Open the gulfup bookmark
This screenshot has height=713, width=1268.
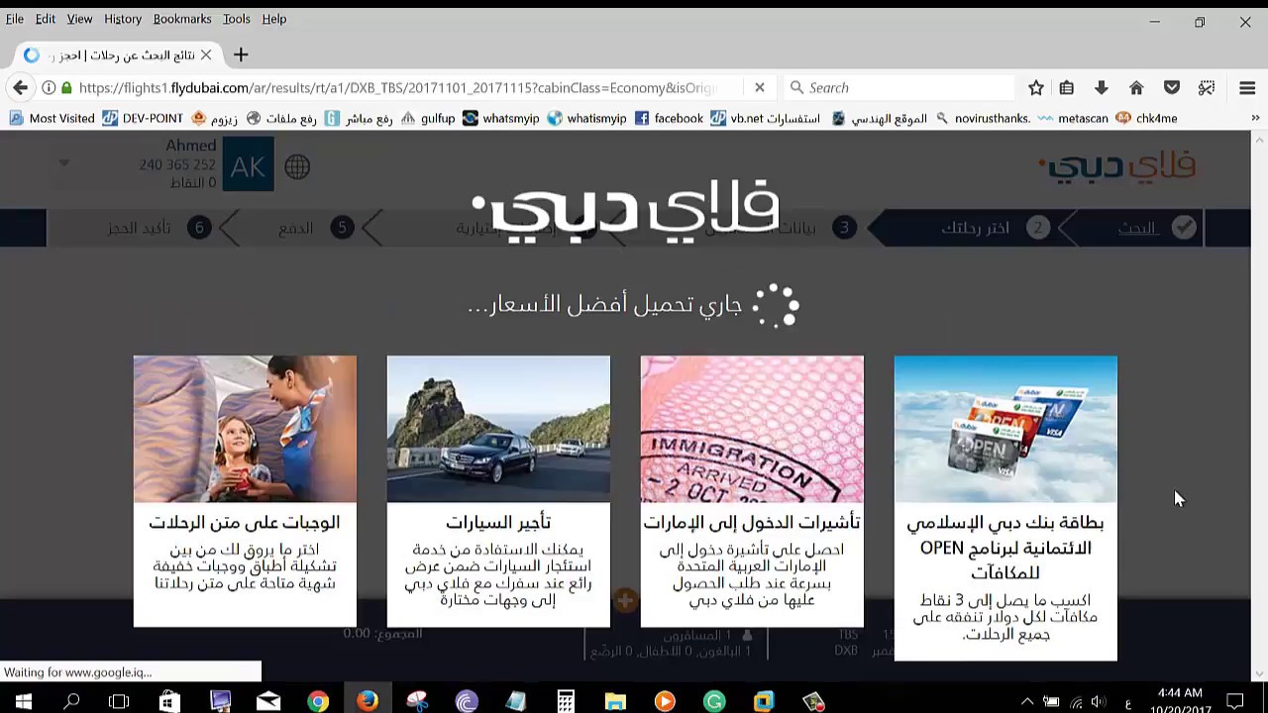(428, 119)
